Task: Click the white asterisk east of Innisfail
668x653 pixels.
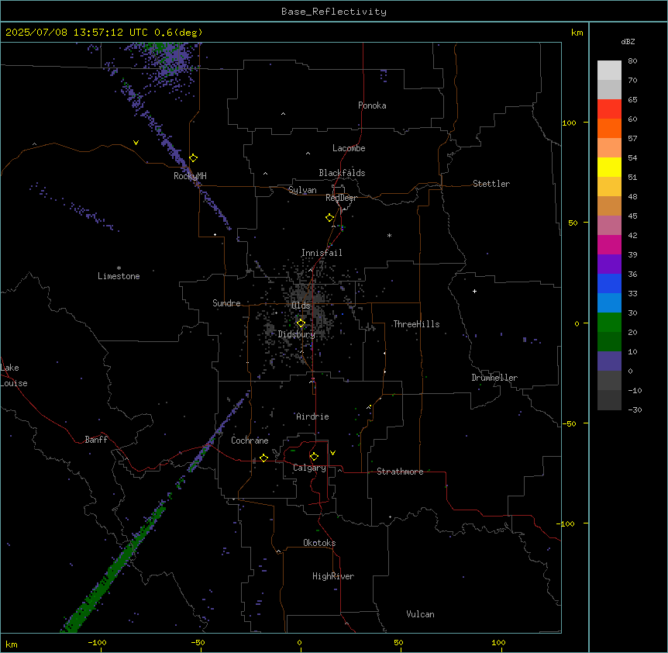Action: click(x=389, y=235)
